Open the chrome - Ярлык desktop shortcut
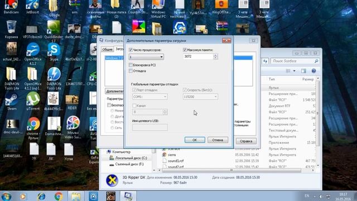 tap(33, 128)
